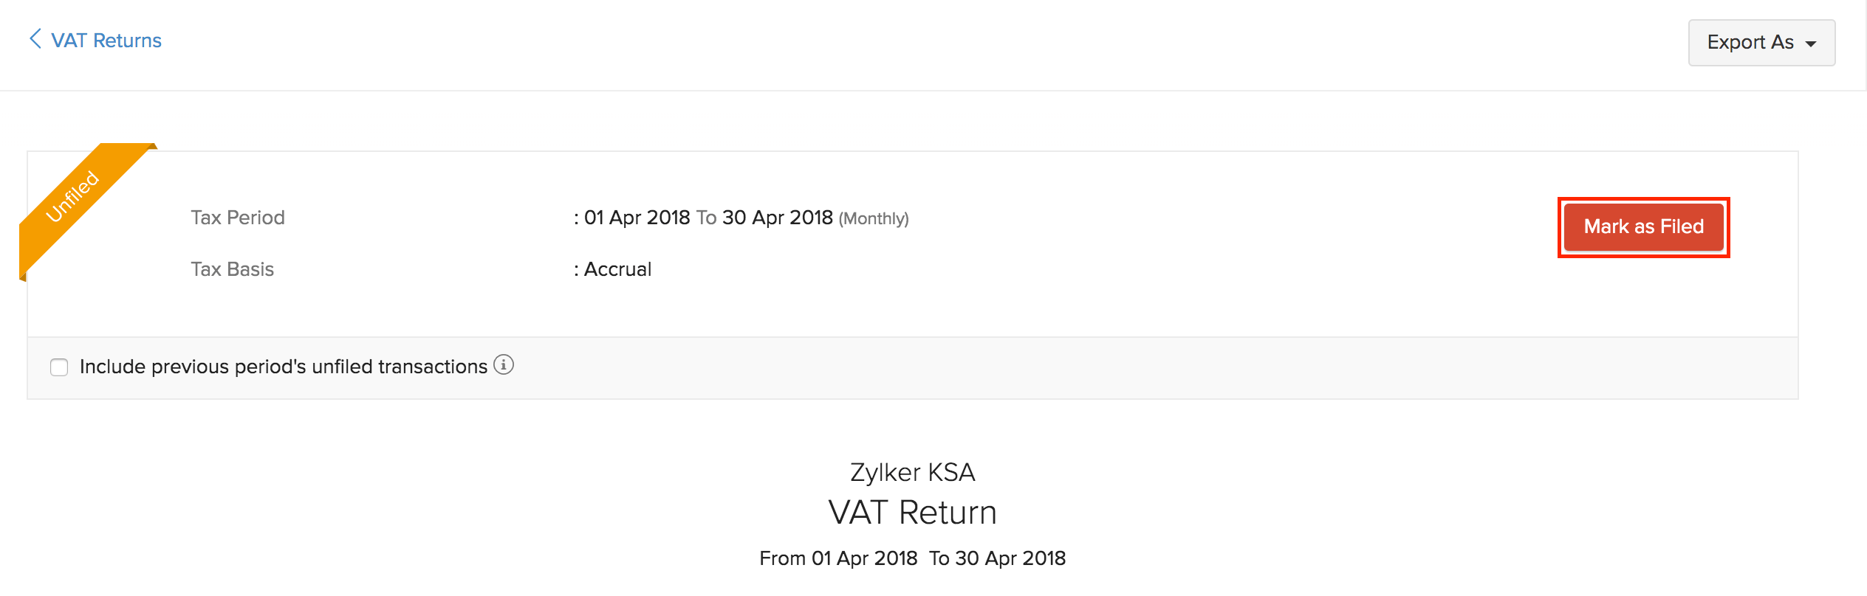Viewport: 1867px width, 596px height.
Task: Click the 30 Apr 2018 end date in Tax Period
Action: tap(777, 218)
